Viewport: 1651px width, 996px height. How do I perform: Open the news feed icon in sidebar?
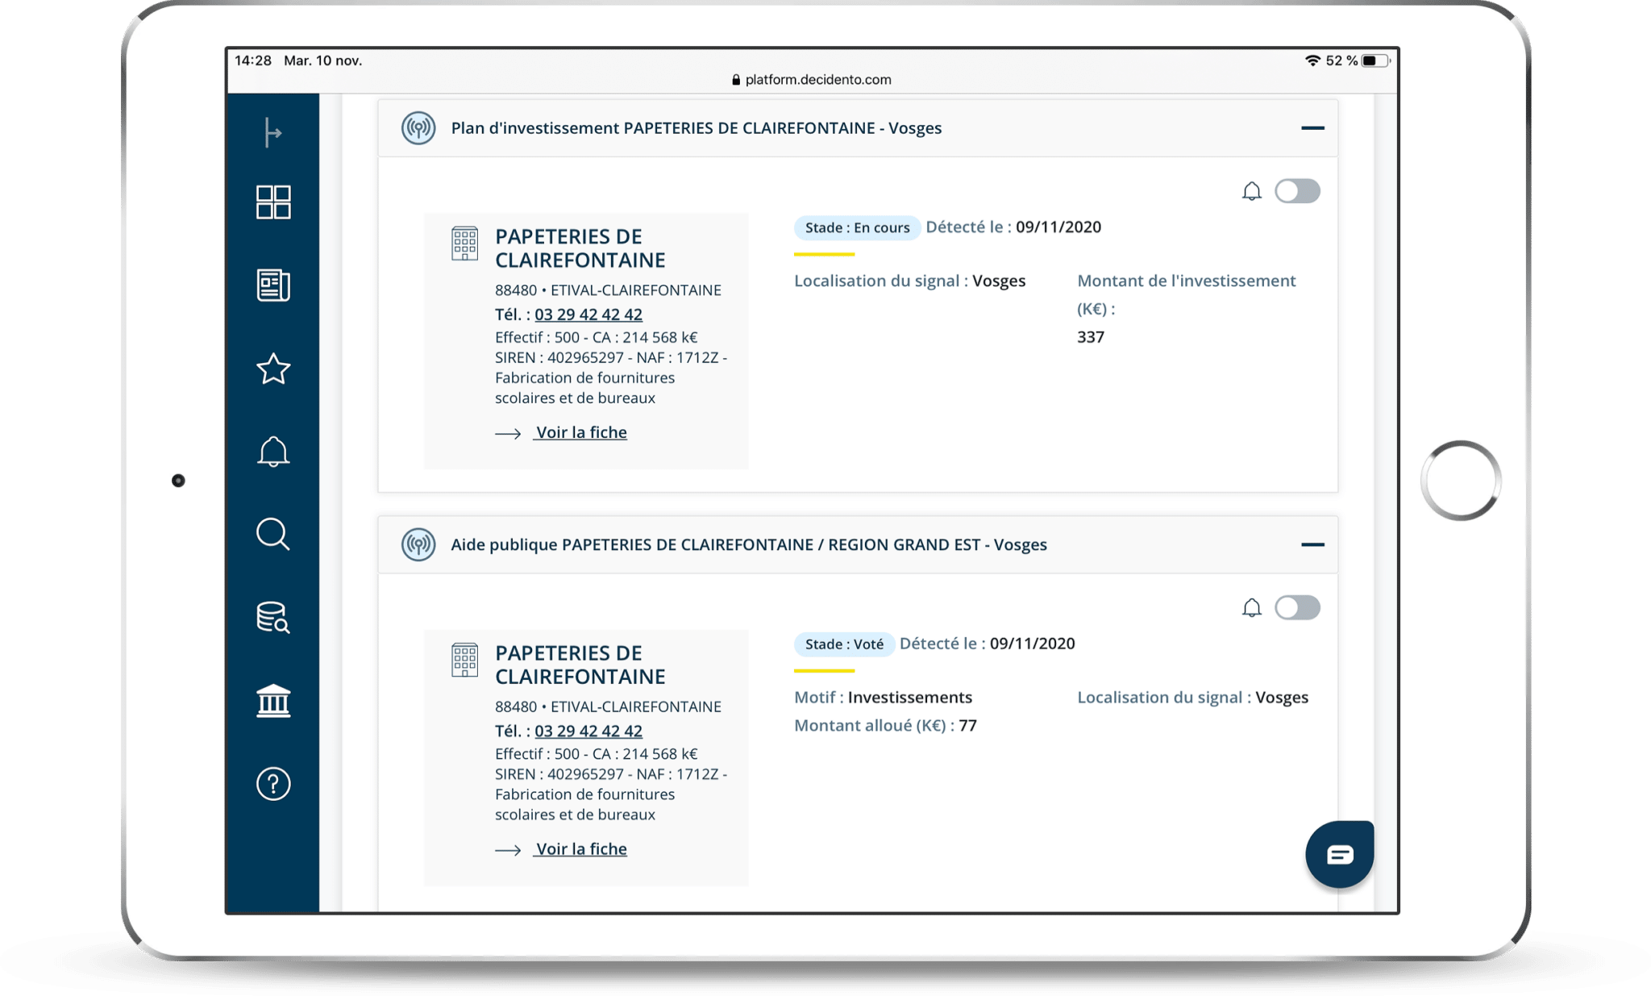(273, 285)
